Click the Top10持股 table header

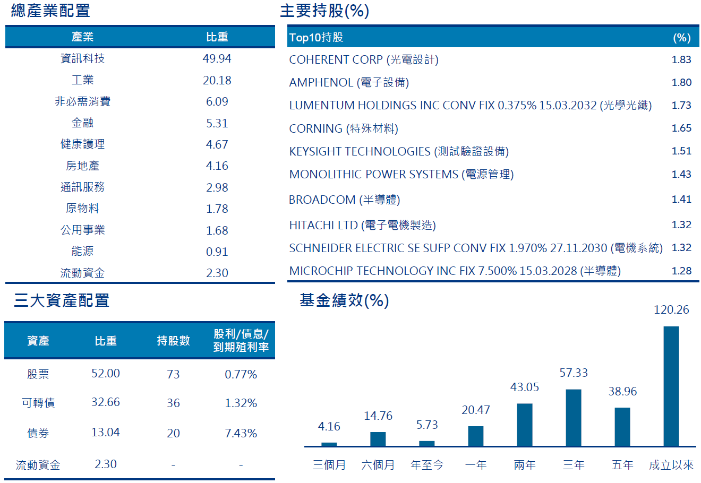pyautogui.click(x=316, y=37)
